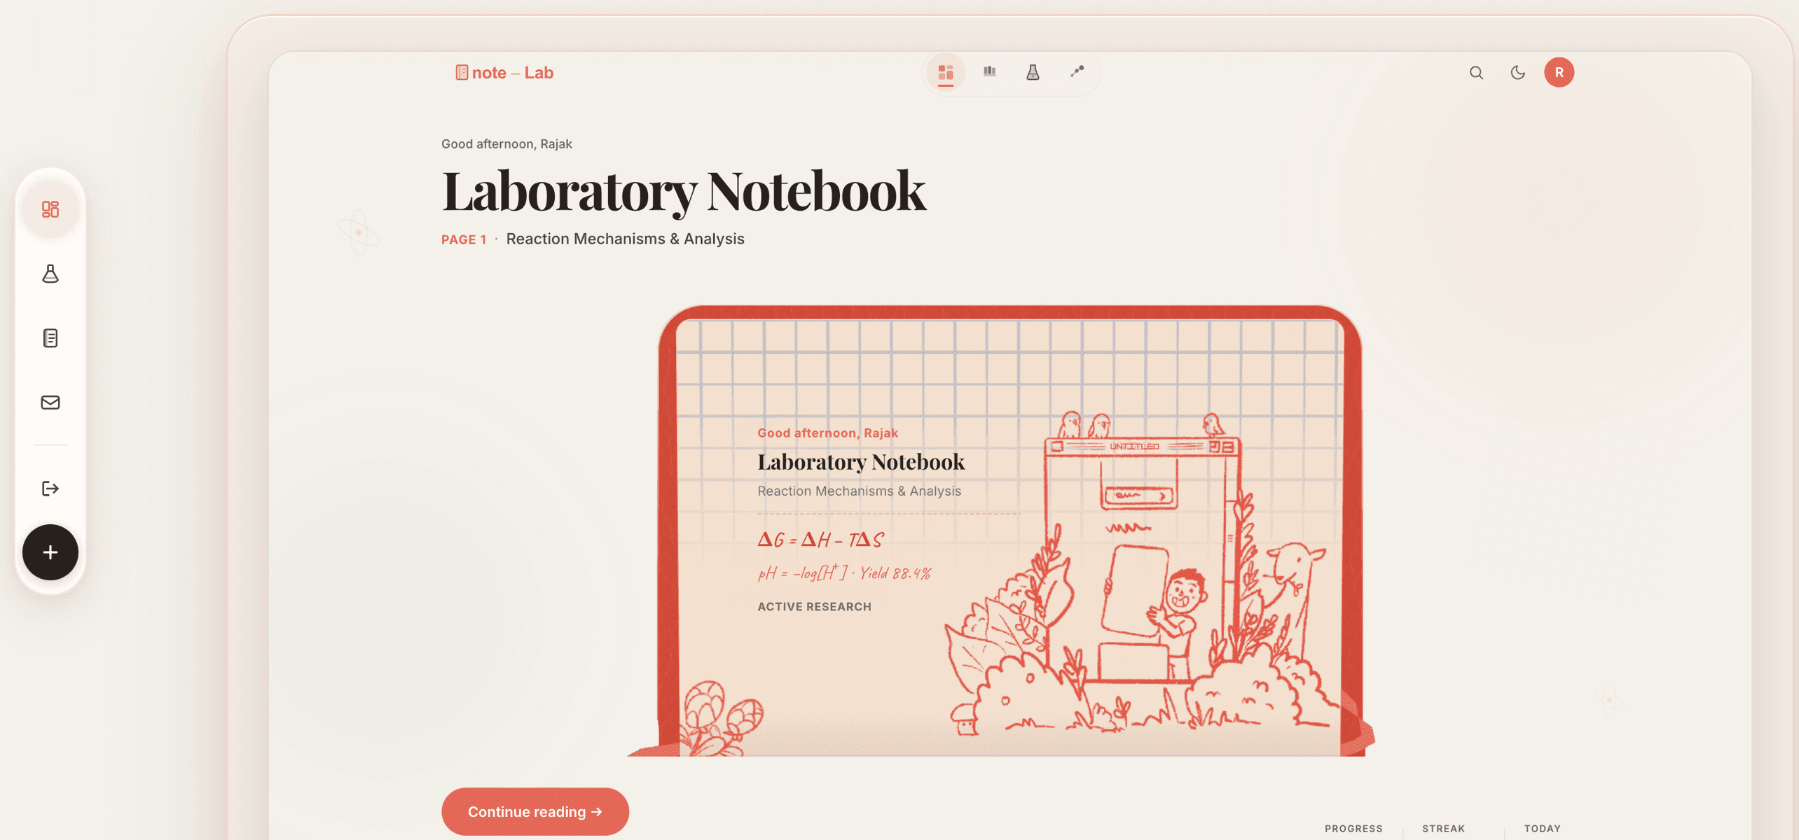Screen dimensions: 1799x840
Task: Click the Continue reading button
Action: [535, 811]
